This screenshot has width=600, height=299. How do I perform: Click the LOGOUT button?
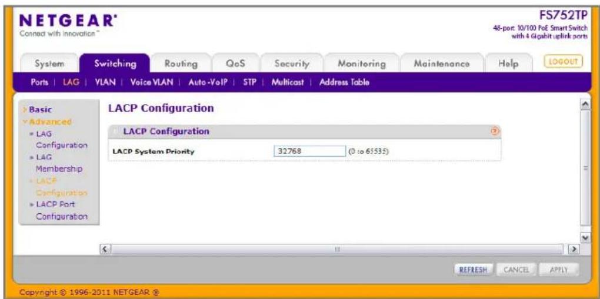(x=563, y=62)
